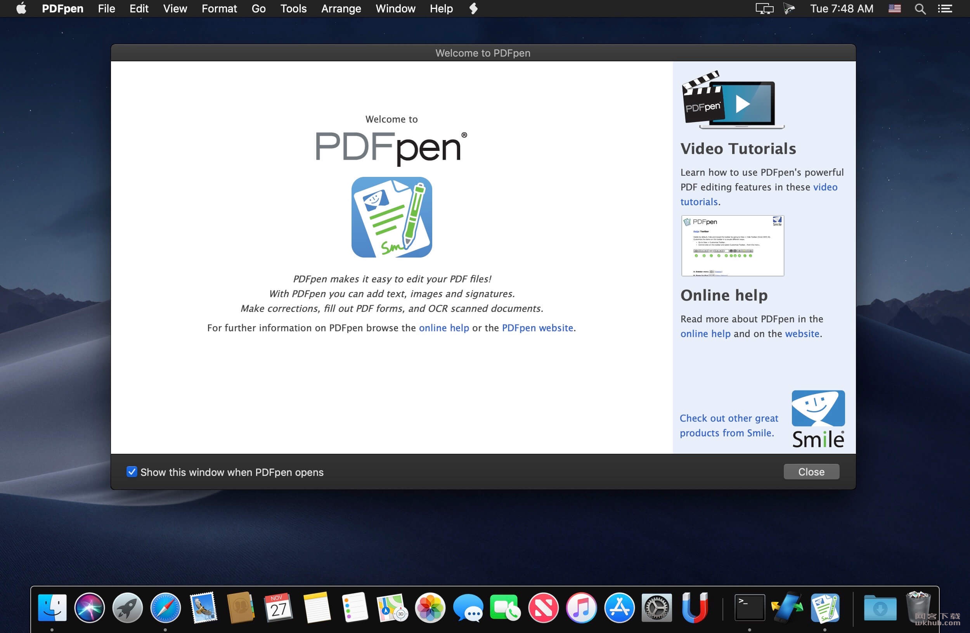
Task: Open Calendar showing Nov 27
Action: [279, 608]
